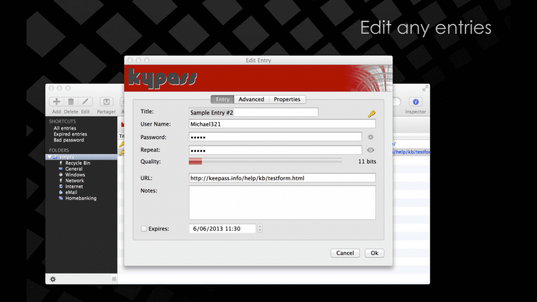Viewport: 537px width, 302px height.
Task: Click the Homebanking folder icon
Action: 61,198
